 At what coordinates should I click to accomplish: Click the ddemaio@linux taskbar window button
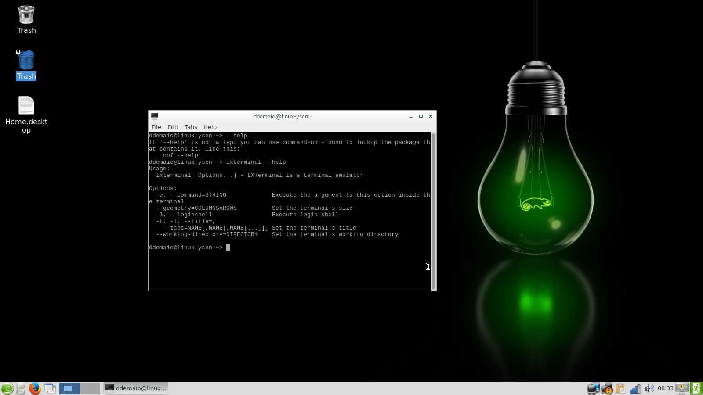136,388
